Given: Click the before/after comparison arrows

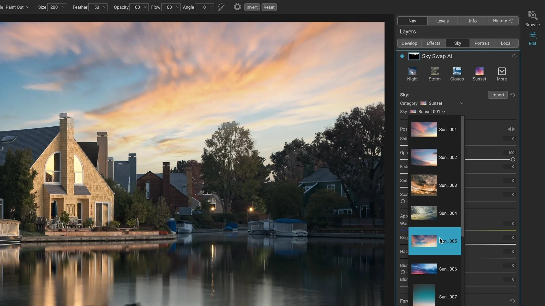Looking at the screenshot, I should [511, 129].
